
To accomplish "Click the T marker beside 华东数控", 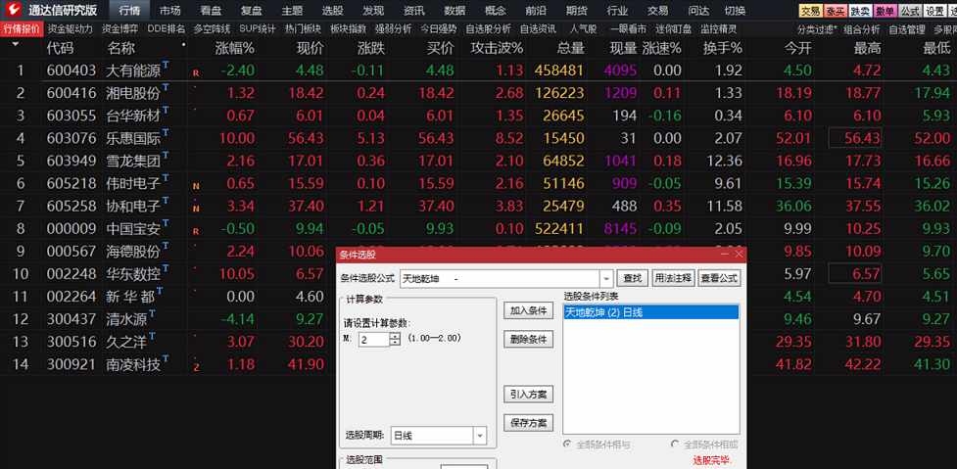I will [166, 268].
